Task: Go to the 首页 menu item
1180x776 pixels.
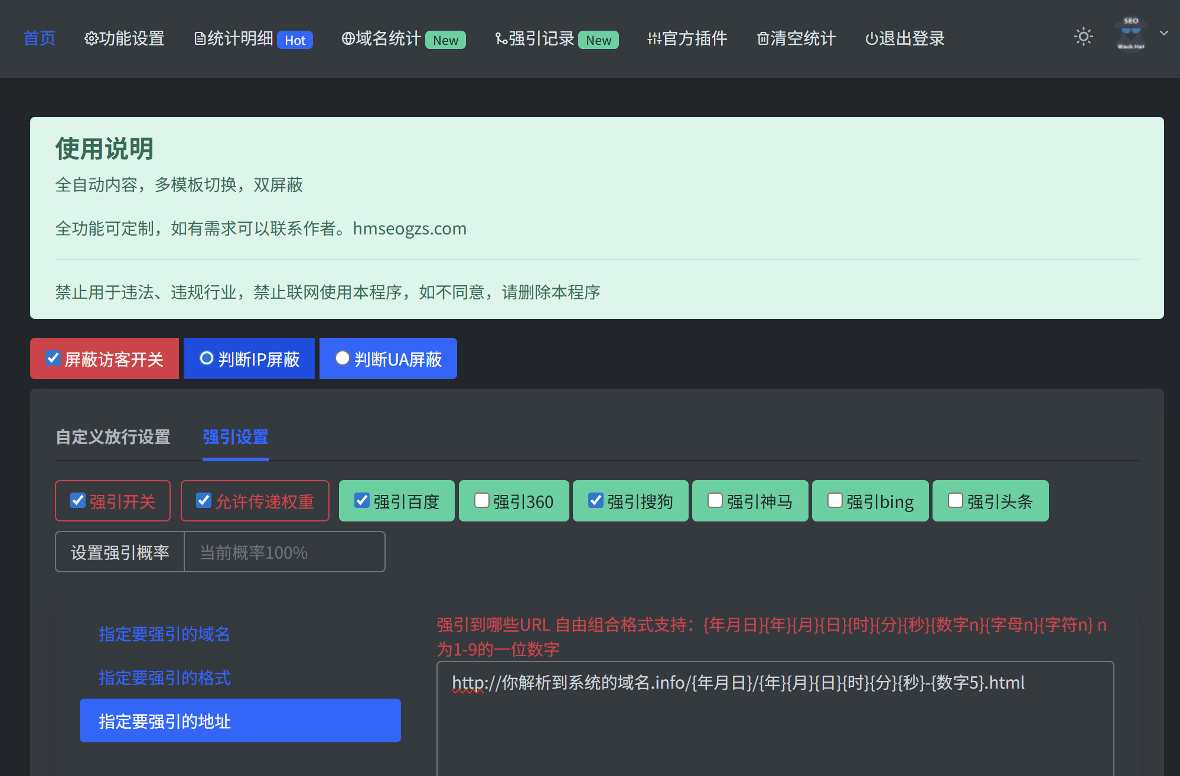Action: pos(39,38)
